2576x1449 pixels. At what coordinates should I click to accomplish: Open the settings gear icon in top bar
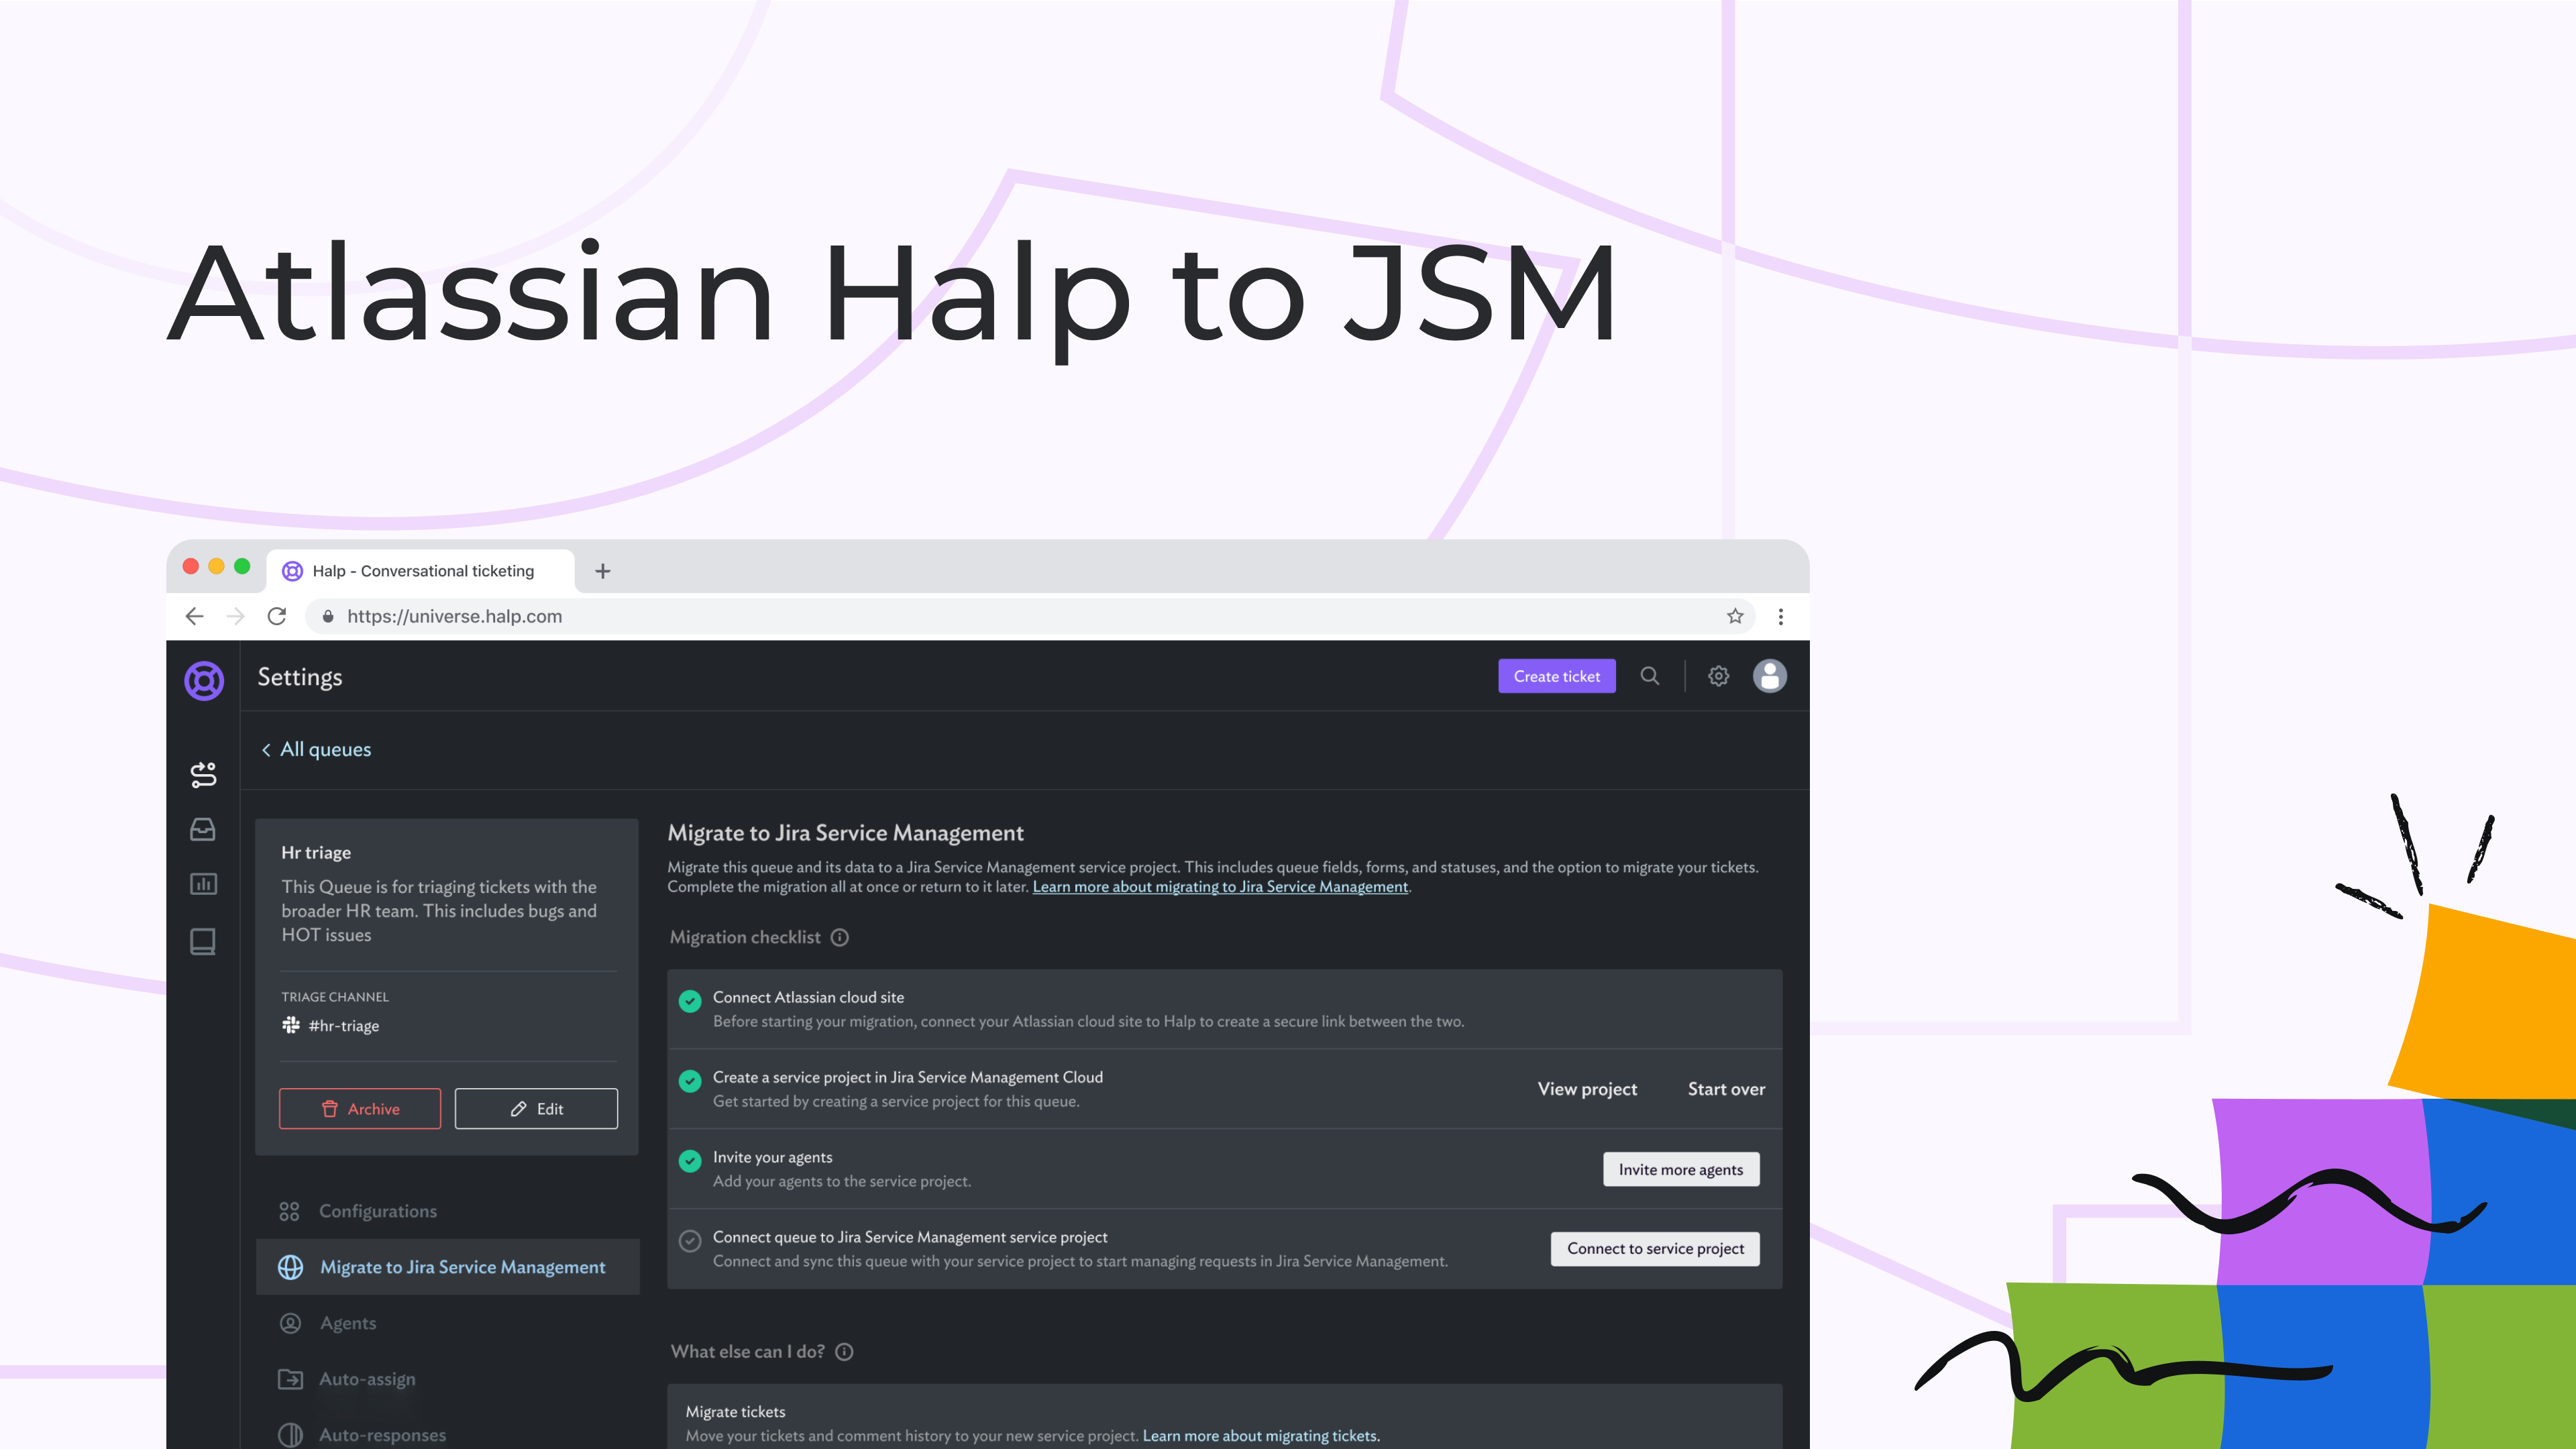coord(1718,676)
